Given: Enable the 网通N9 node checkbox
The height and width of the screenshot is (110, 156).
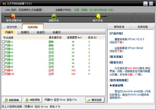Looking at the screenshot, I should [x=3, y=70].
